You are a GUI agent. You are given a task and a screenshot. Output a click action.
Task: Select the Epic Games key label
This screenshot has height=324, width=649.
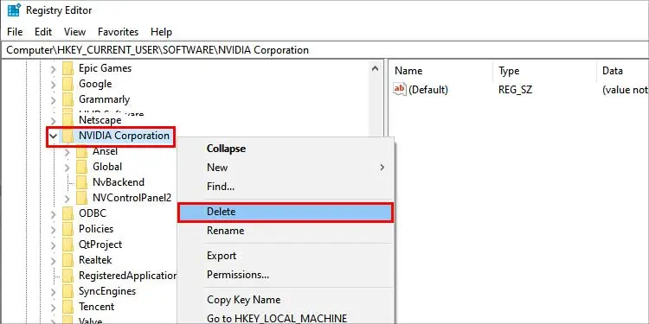point(105,68)
